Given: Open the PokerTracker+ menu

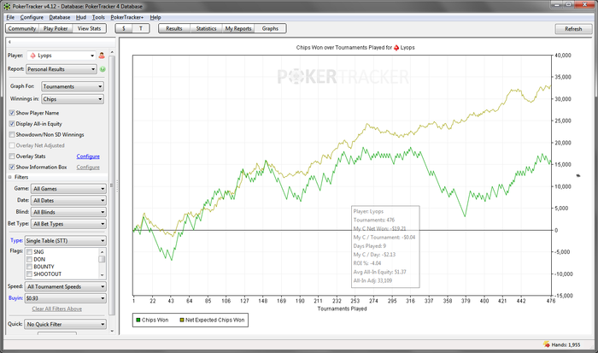Looking at the screenshot, I should click(127, 18).
